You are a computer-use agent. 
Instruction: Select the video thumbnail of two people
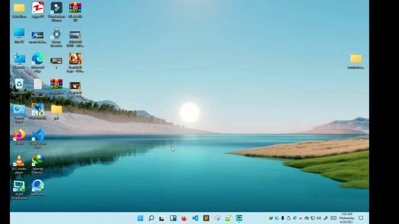(75, 62)
